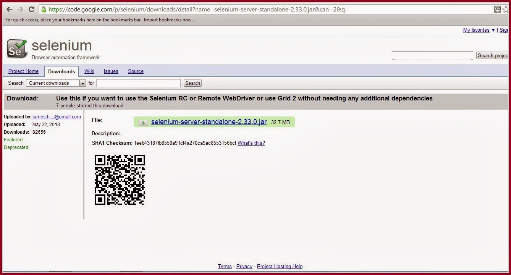Open the uploader james.h...@gmail.com link

coord(57,117)
